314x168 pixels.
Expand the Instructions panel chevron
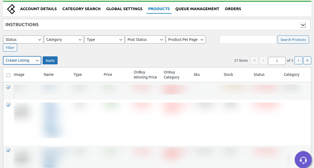click(303, 25)
